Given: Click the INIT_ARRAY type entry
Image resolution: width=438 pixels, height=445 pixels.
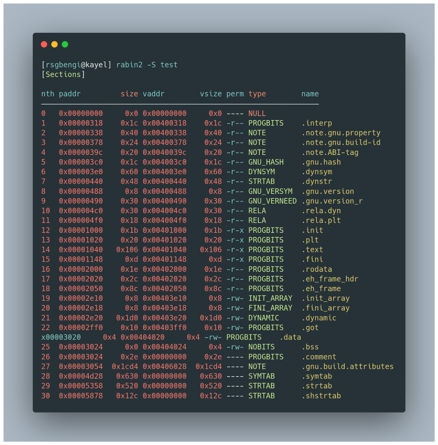Looking at the screenshot, I should pyautogui.click(x=270, y=298).
